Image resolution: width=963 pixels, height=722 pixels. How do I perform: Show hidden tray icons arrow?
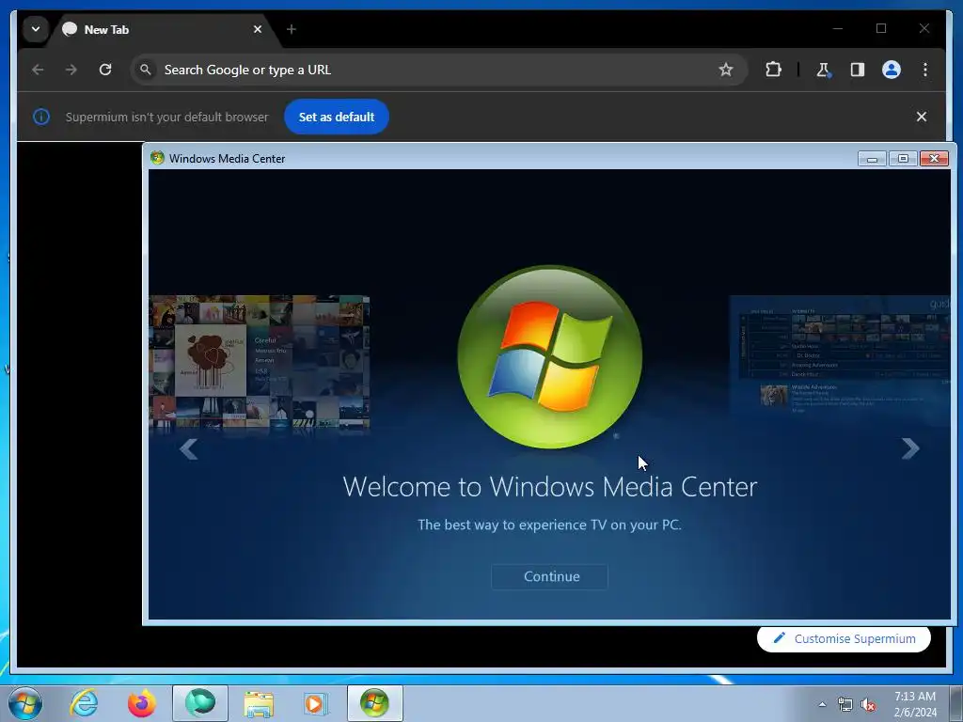coord(822,704)
